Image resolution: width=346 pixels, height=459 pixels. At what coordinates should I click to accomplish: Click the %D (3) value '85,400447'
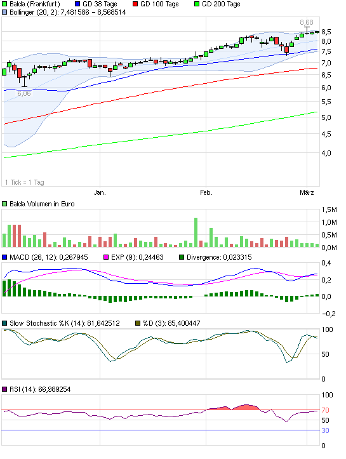click(184, 323)
